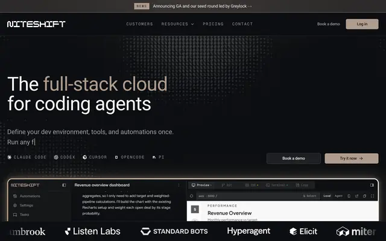Click the Listen Labs logo

pos(92,231)
